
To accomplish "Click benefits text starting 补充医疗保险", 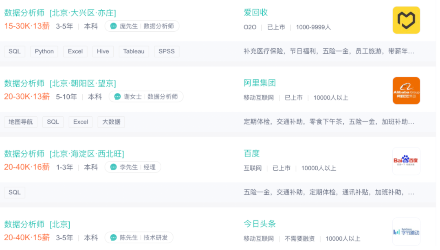I will pos(329,52).
